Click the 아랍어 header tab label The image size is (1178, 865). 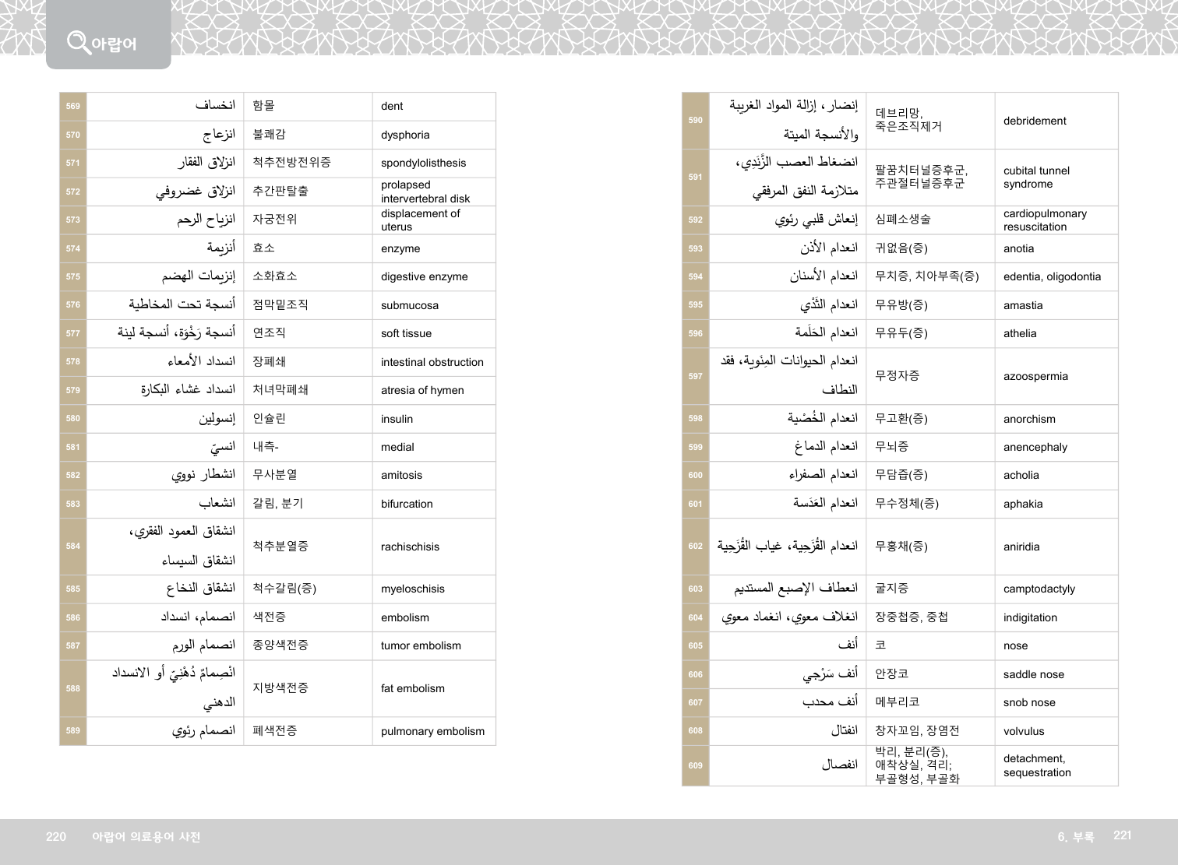coord(115,44)
